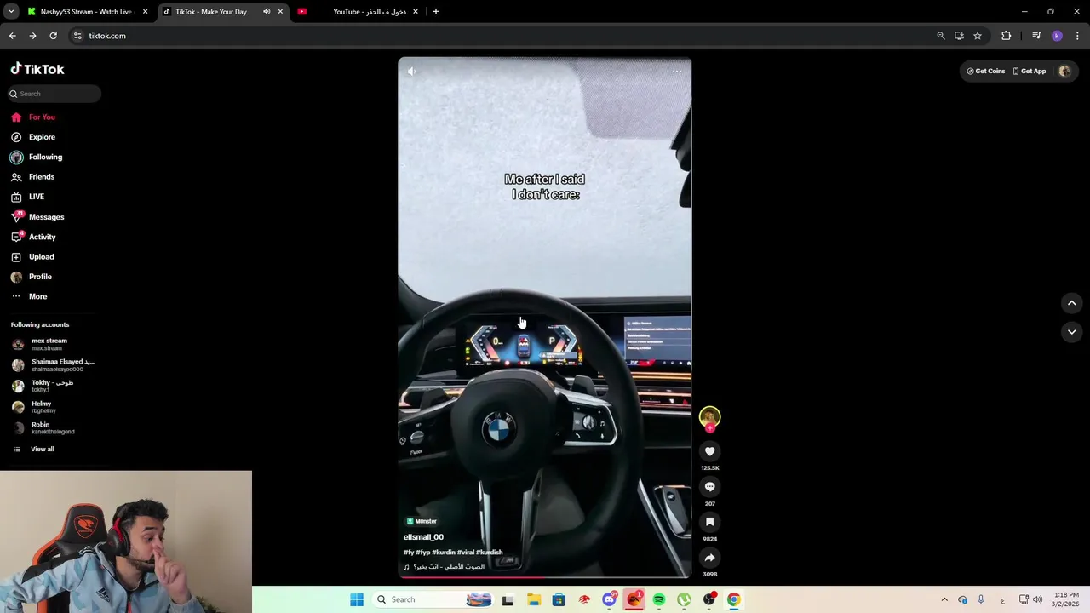Switch to Nashyy53 Stream tab
The width and height of the screenshot is (1090, 613).
tap(87, 12)
